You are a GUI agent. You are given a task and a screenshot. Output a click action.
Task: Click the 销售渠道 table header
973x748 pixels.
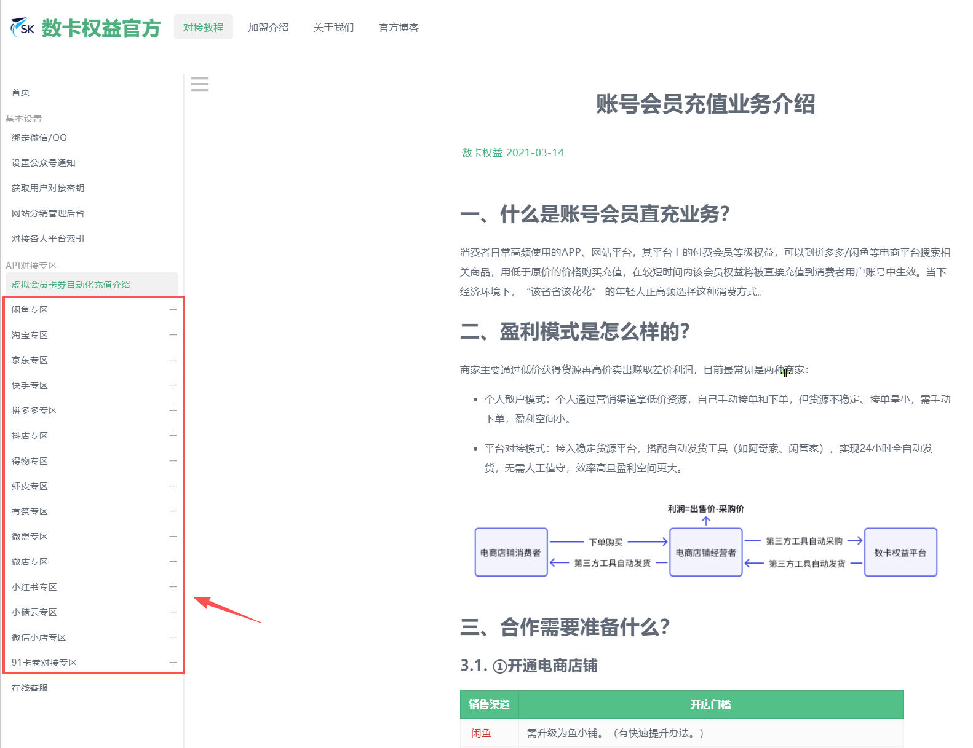click(x=490, y=704)
